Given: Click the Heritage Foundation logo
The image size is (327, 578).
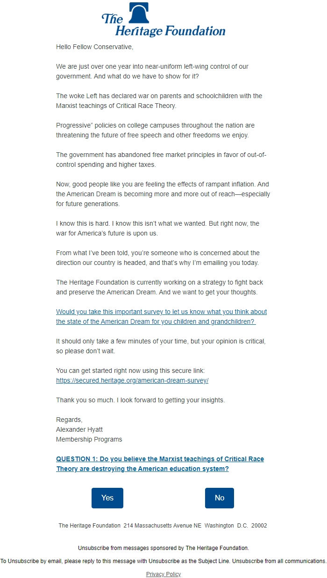Looking at the screenshot, I should coord(163,20).
